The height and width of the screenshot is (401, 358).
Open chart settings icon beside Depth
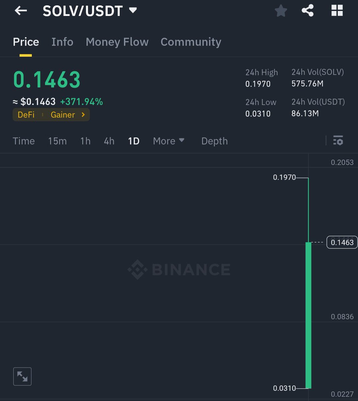[338, 141]
